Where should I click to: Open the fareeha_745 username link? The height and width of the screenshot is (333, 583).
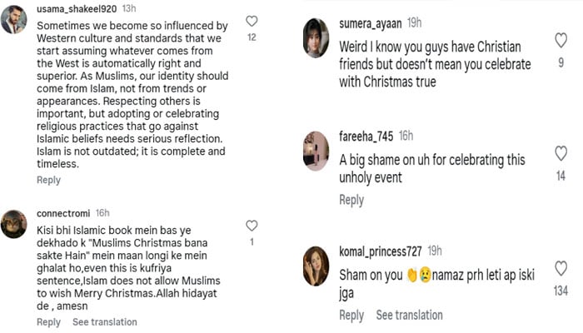[366, 135]
